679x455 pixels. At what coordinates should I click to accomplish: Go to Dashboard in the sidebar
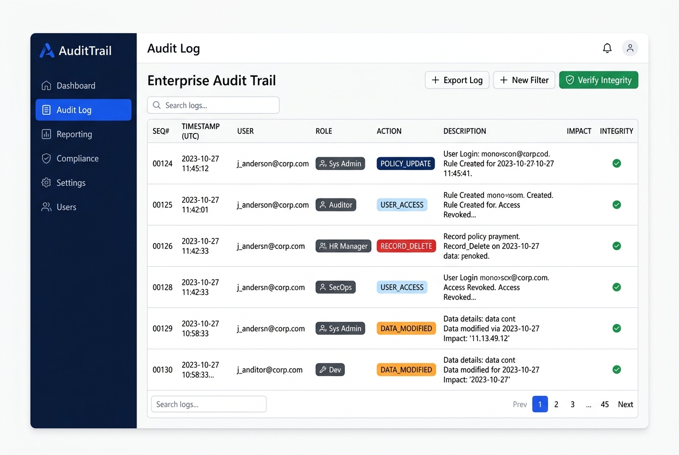click(83, 85)
